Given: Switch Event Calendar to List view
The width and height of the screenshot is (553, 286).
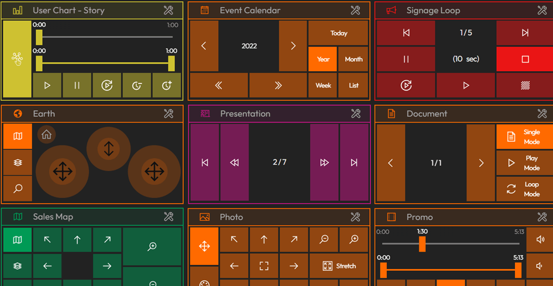Looking at the screenshot, I should point(353,85).
